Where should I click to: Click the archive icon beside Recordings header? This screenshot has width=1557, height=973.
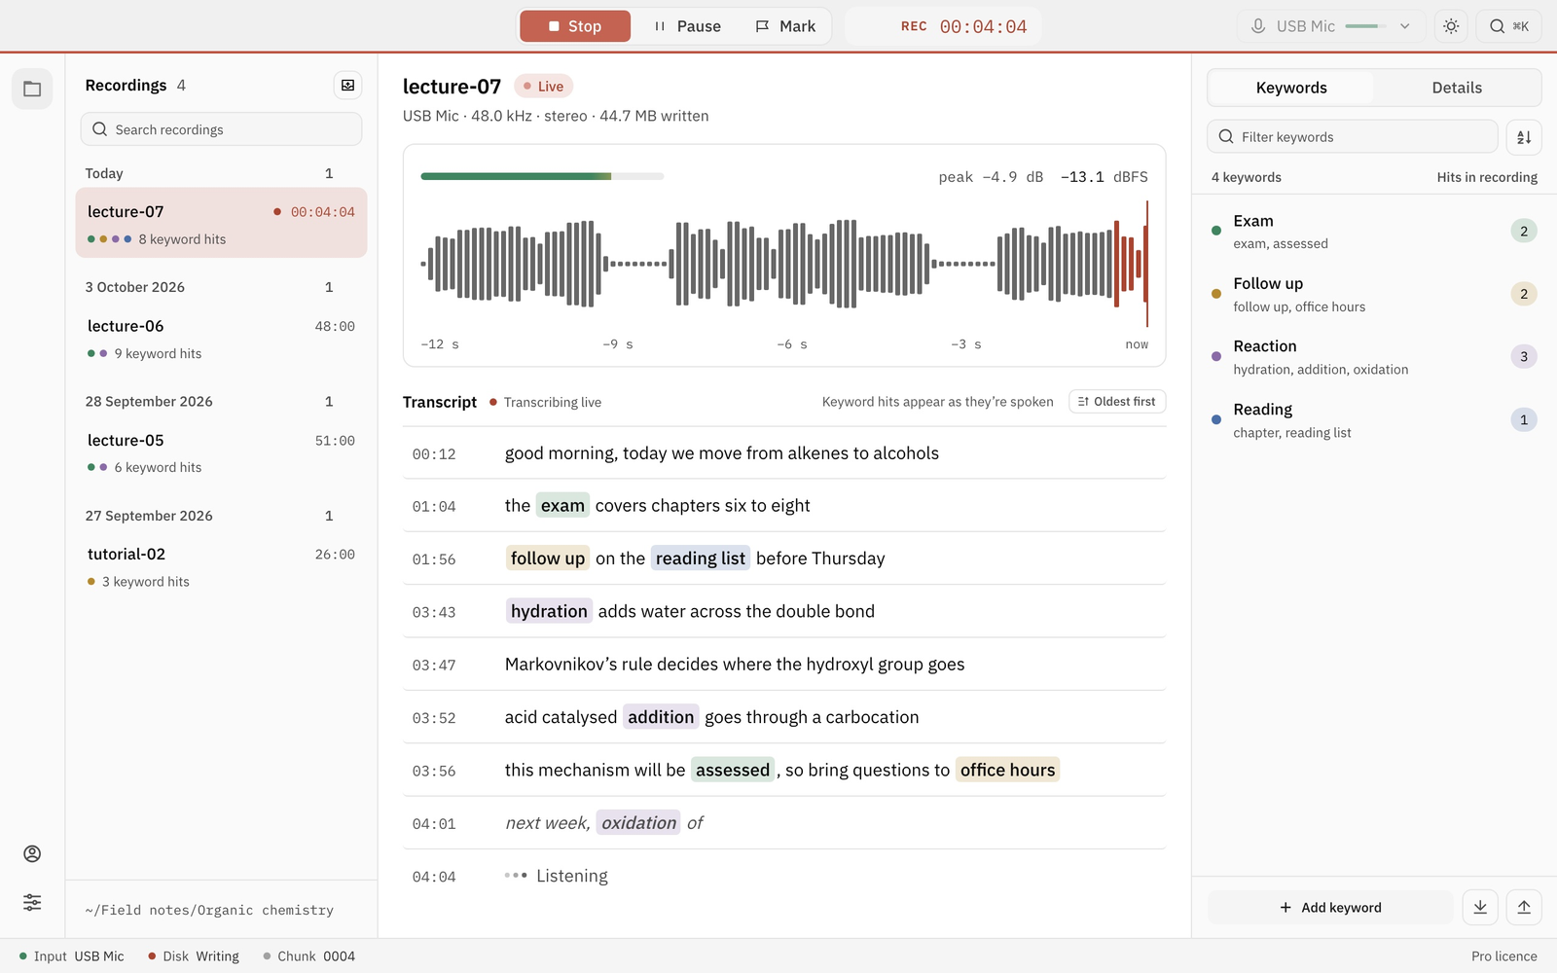(x=347, y=86)
